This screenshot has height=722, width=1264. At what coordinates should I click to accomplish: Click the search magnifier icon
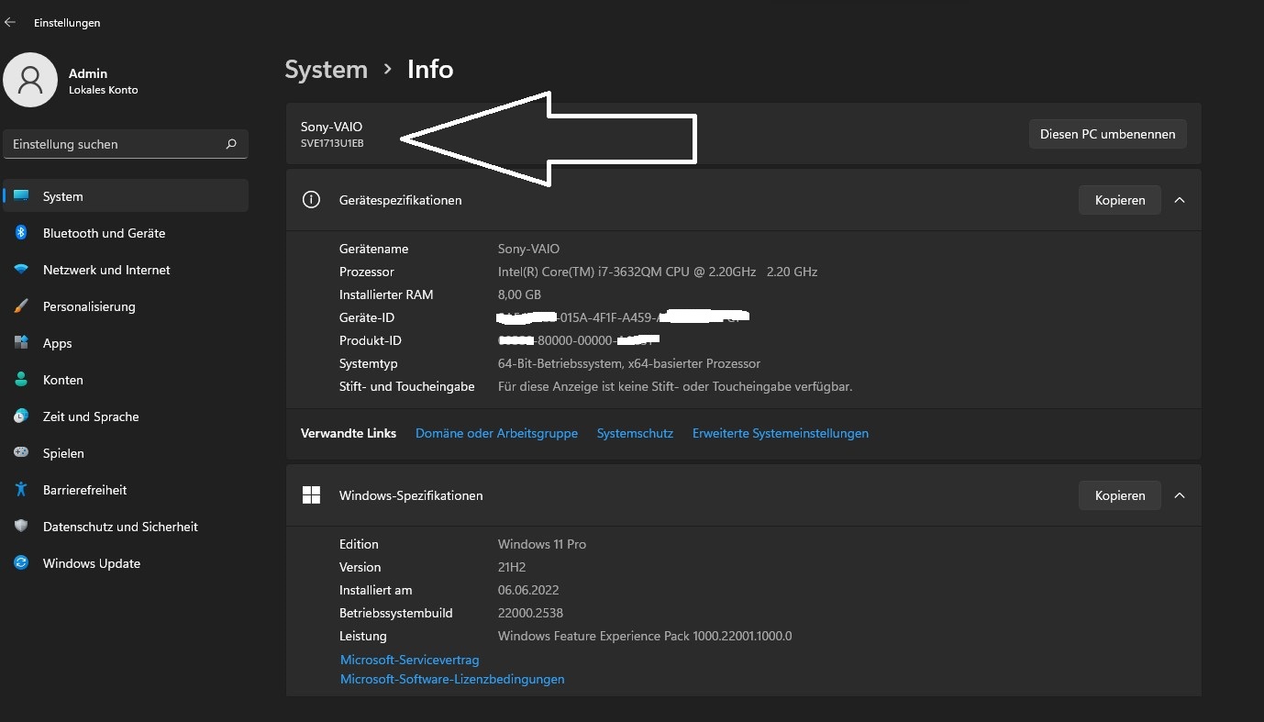231,144
